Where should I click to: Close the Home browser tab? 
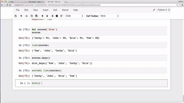25,2
